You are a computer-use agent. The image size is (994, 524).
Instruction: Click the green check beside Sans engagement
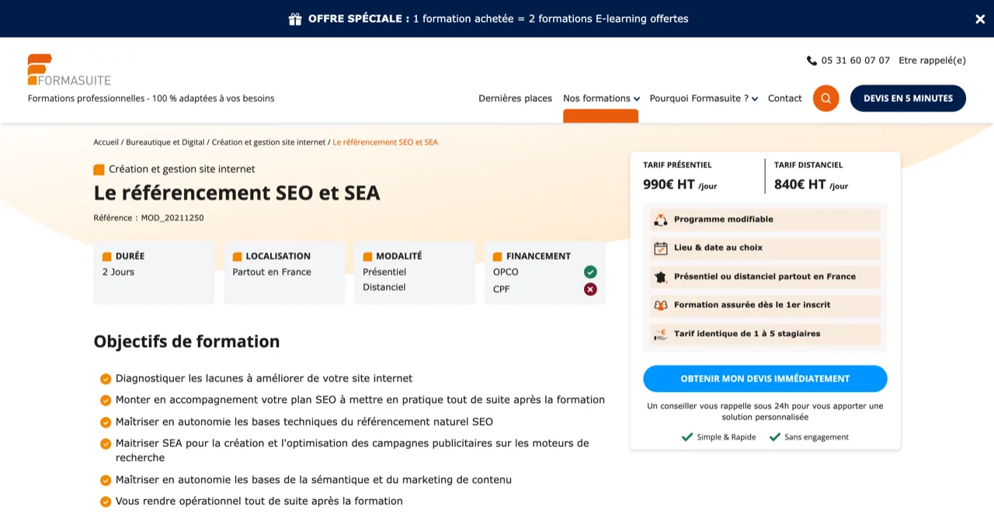tap(775, 437)
